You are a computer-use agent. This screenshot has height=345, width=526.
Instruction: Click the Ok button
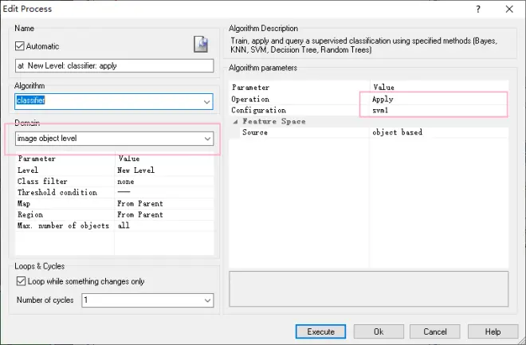click(x=379, y=331)
